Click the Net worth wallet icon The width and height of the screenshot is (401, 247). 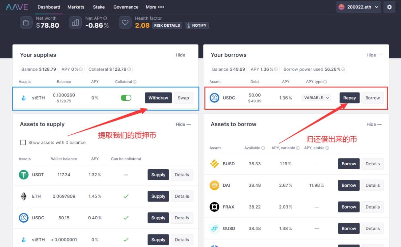[26, 23]
